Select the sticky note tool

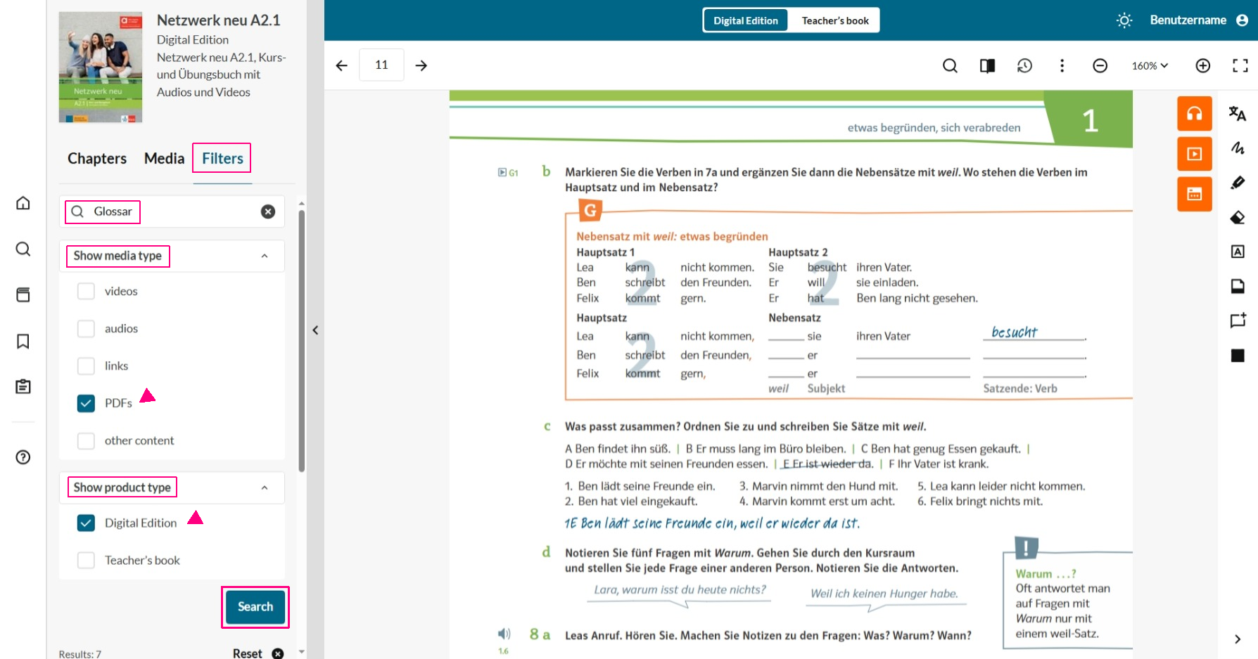[1238, 286]
